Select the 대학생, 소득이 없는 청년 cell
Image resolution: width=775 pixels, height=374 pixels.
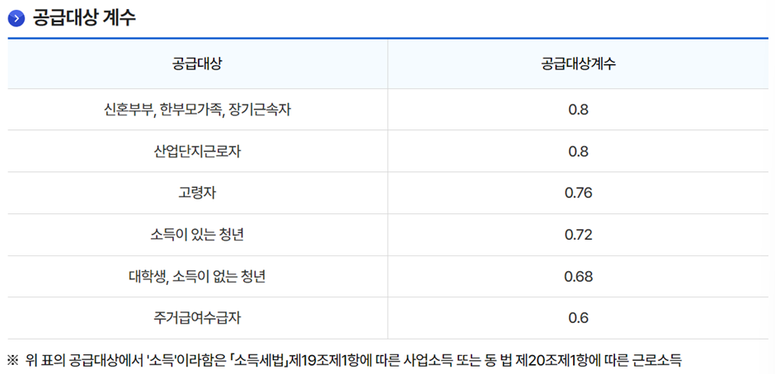coord(197,276)
